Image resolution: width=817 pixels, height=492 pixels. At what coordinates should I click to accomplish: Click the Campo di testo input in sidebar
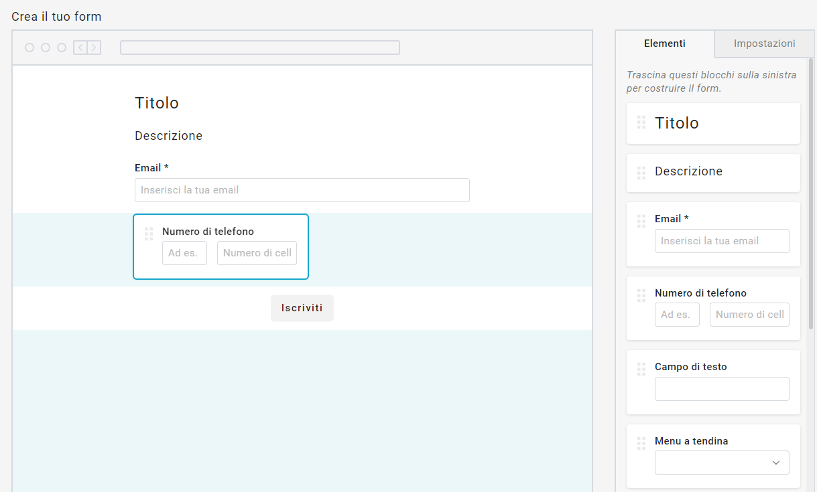click(721, 389)
